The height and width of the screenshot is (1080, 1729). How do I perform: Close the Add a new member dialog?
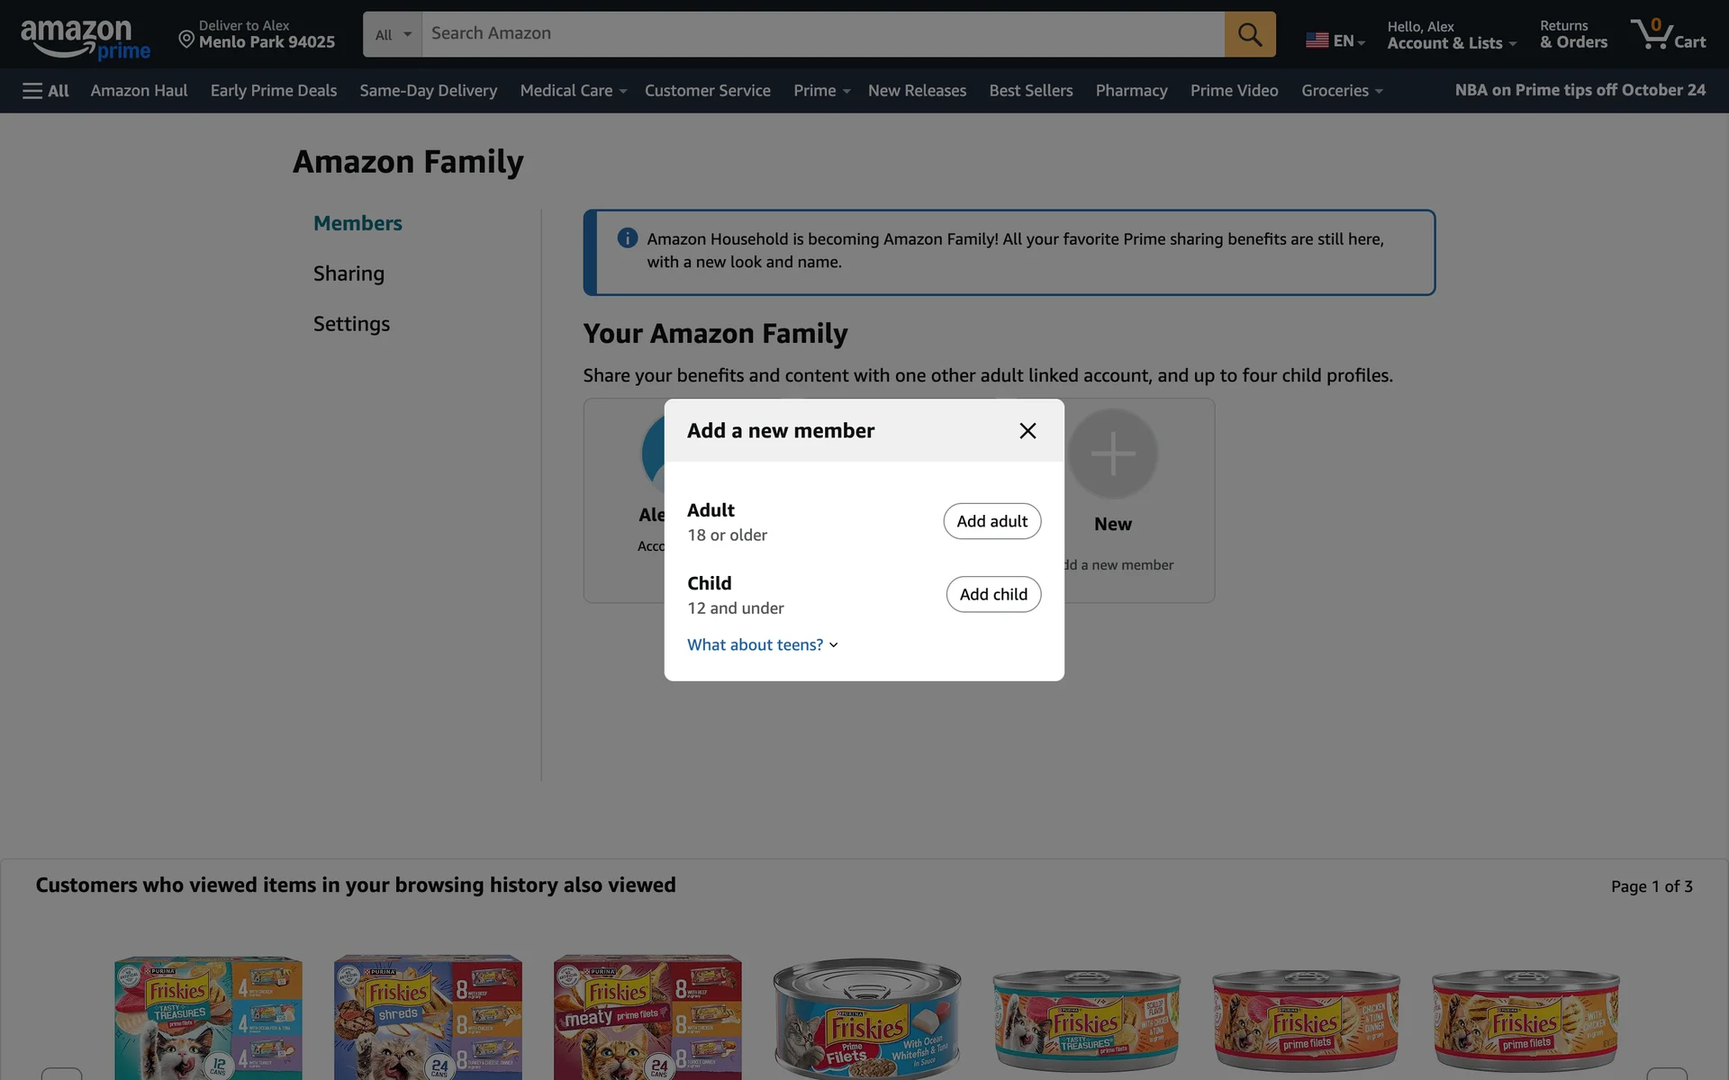click(x=1027, y=431)
